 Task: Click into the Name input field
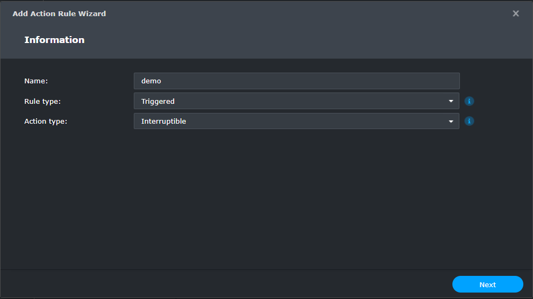296,81
